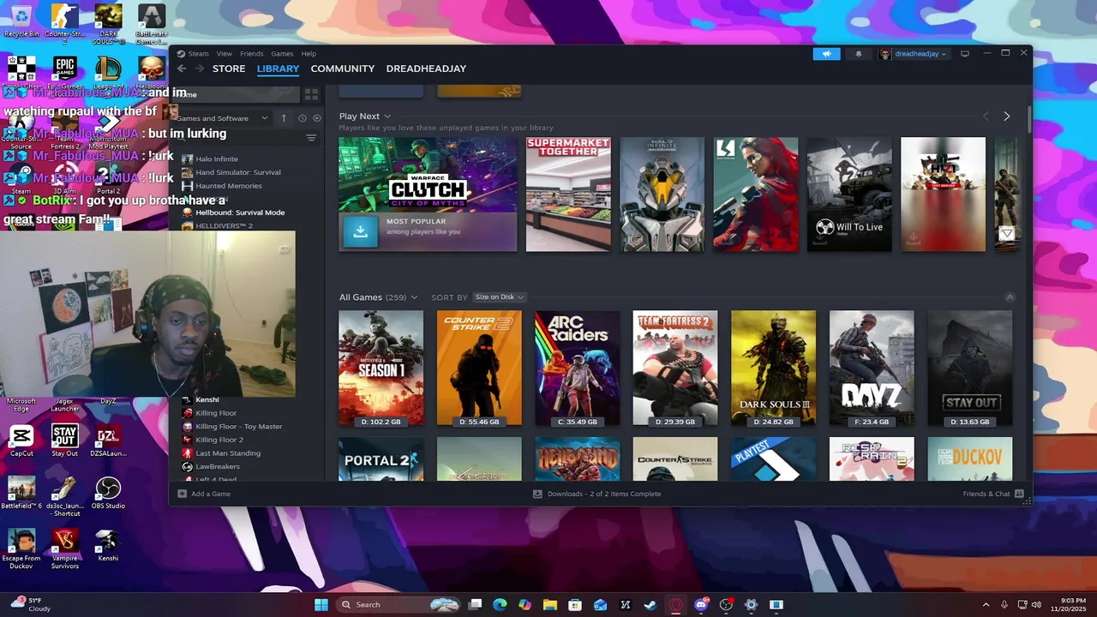Screen dimensions: 1097x617
Task: Open the DREADHEADJAY profile tab
Action: click(426, 69)
